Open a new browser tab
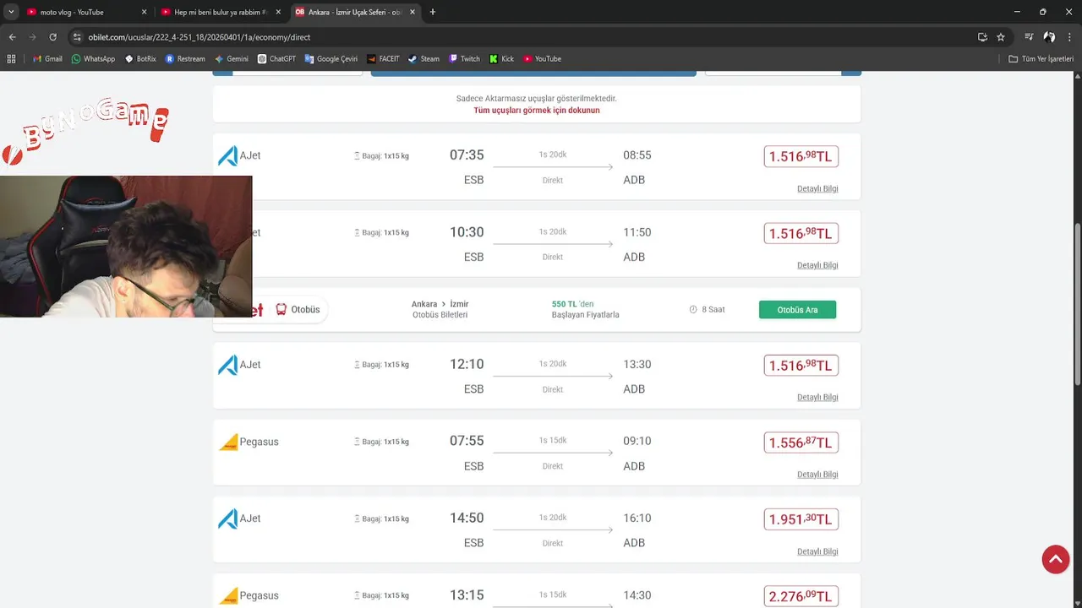The height and width of the screenshot is (608, 1082). (x=433, y=12)
